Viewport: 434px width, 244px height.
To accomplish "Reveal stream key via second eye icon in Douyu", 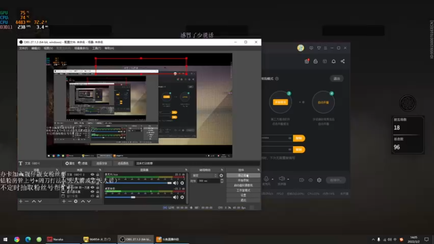I will 290,150.
